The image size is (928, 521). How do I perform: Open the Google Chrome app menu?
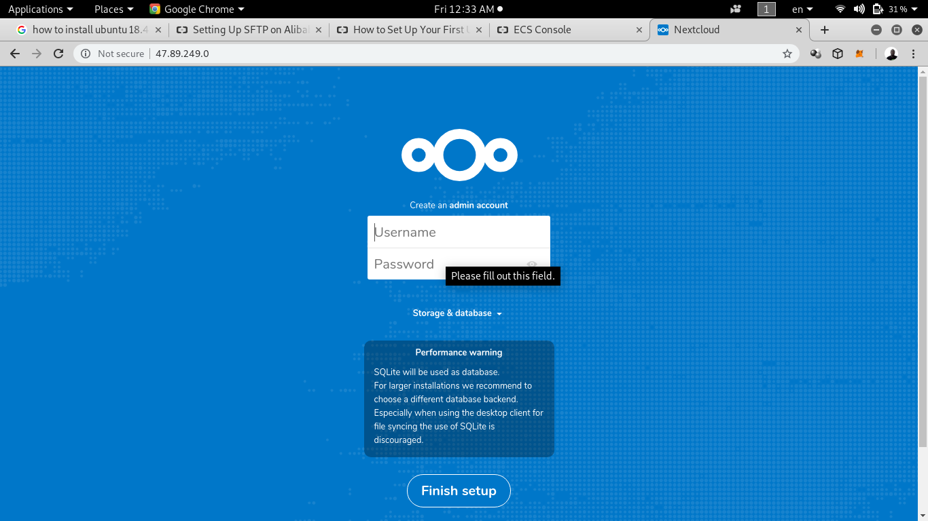pos(197,9)
